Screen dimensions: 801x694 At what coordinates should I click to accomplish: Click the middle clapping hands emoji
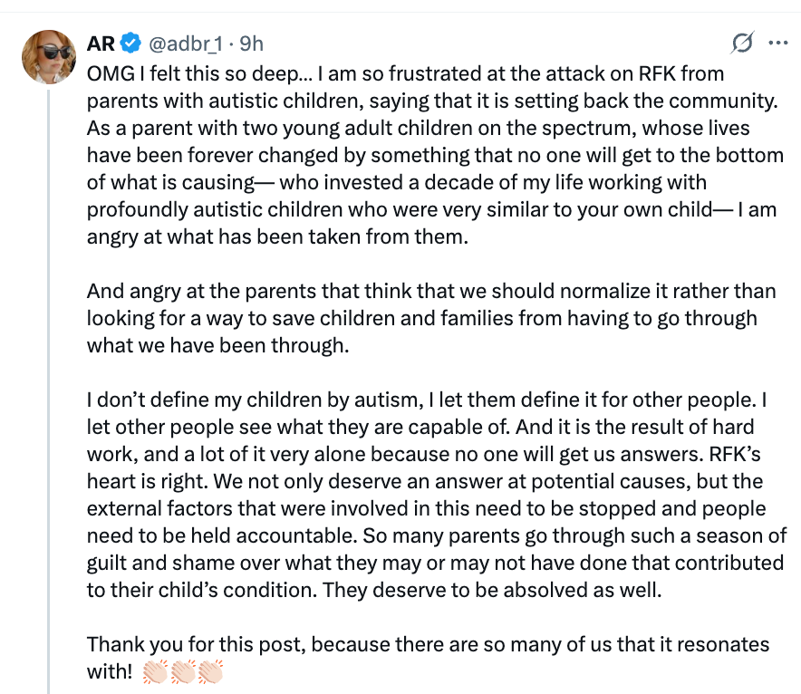pyautogui.click(x=183, y=672)
